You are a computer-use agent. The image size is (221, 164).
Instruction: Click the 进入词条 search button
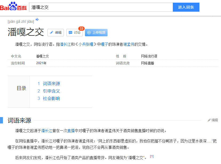tap(186, 7)
